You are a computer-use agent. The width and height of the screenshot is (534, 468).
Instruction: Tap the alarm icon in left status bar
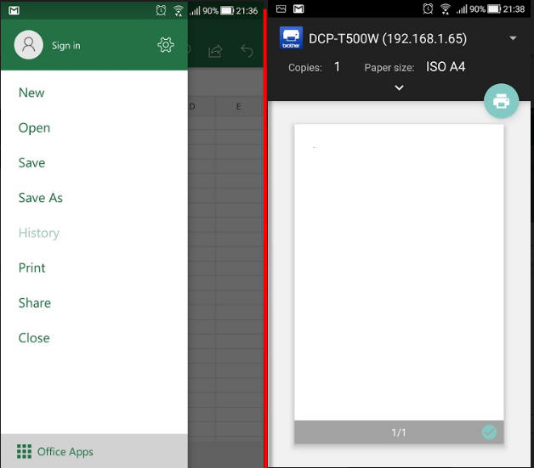[161, 10]
